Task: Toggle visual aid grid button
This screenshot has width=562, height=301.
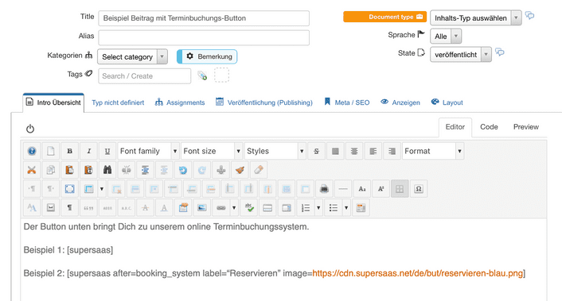Action: 400,189
